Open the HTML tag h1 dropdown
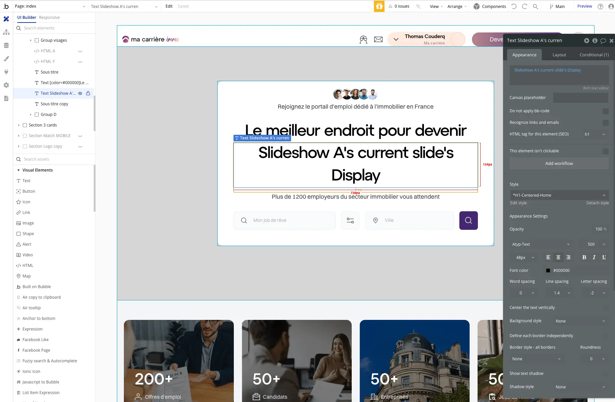The image size is (615, 402). pos(595,134)
